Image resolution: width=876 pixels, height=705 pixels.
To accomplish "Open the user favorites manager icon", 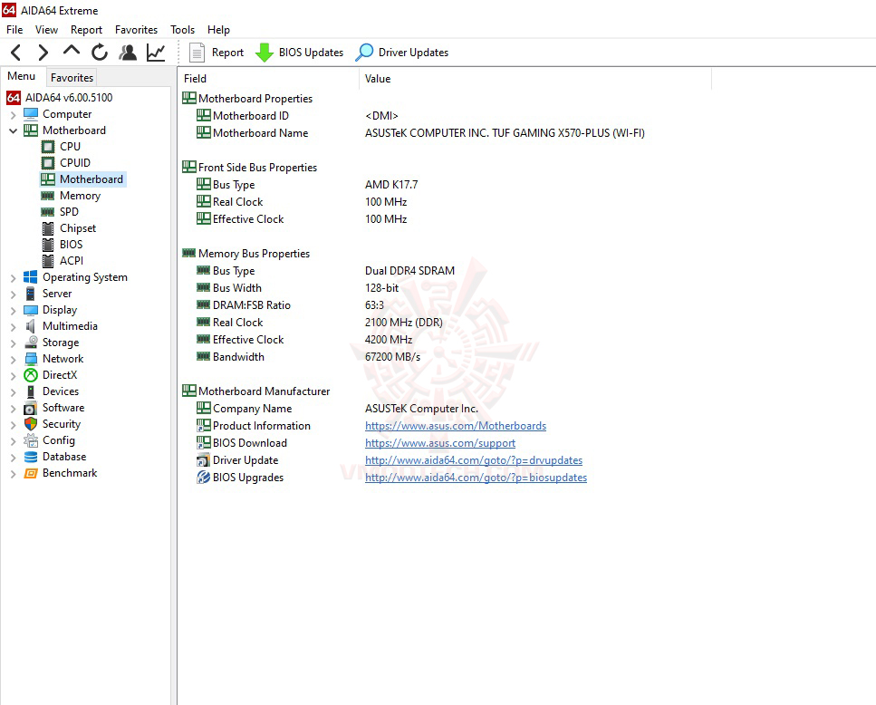I will [x=128, y=53].
